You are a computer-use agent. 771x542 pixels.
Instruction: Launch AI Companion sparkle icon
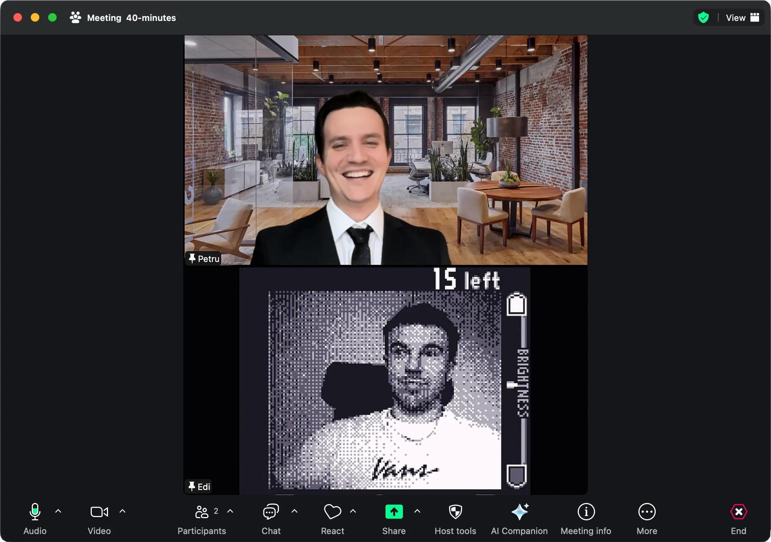click(520, 512)
